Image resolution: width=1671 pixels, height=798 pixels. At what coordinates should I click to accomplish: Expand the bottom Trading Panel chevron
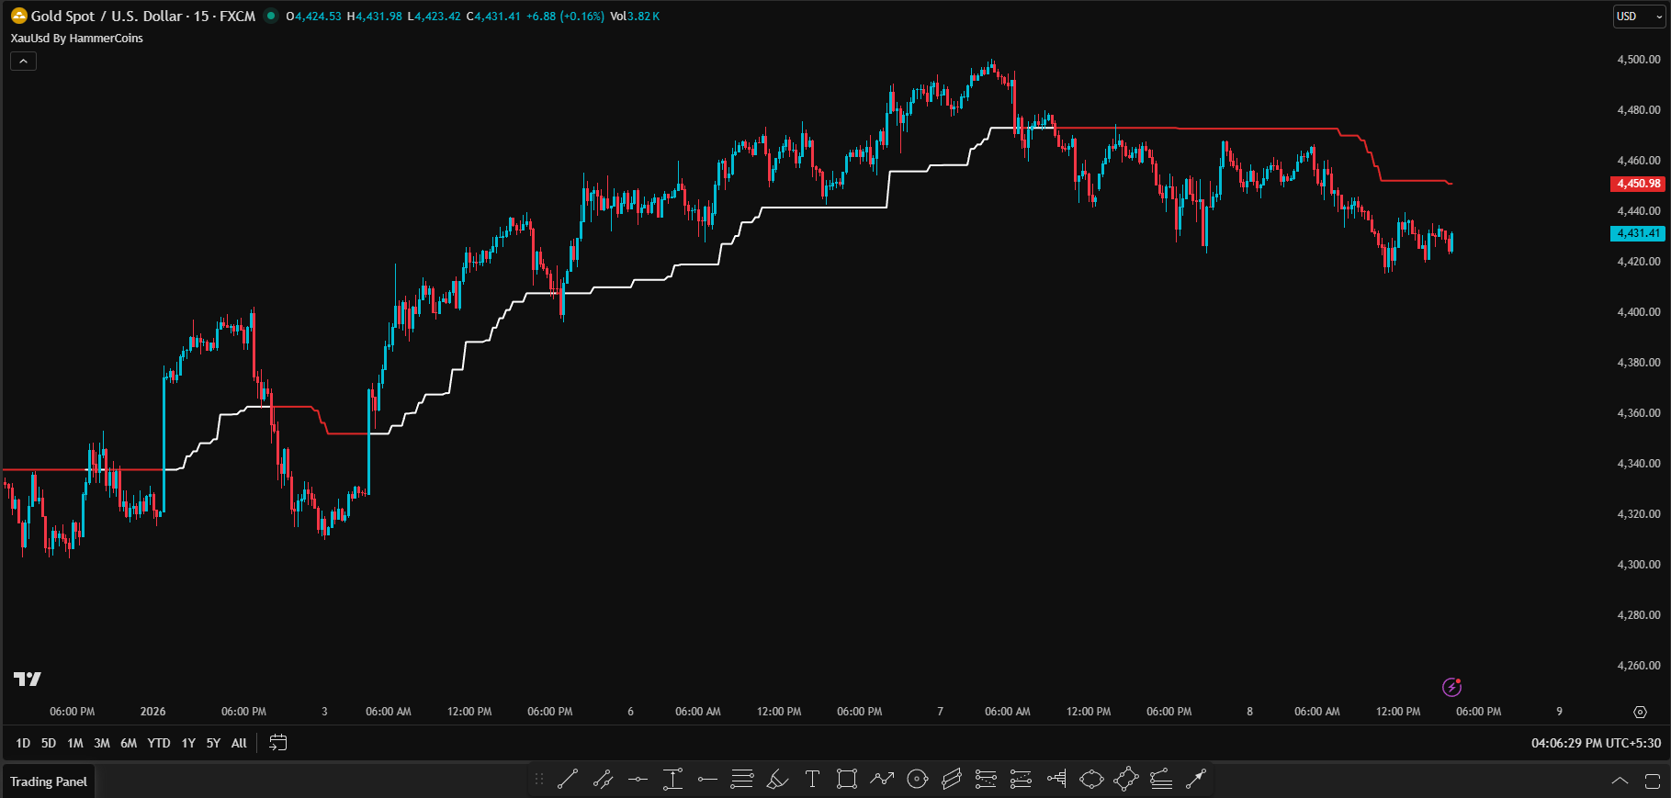pyautogui.click(x=1620, y=781)
